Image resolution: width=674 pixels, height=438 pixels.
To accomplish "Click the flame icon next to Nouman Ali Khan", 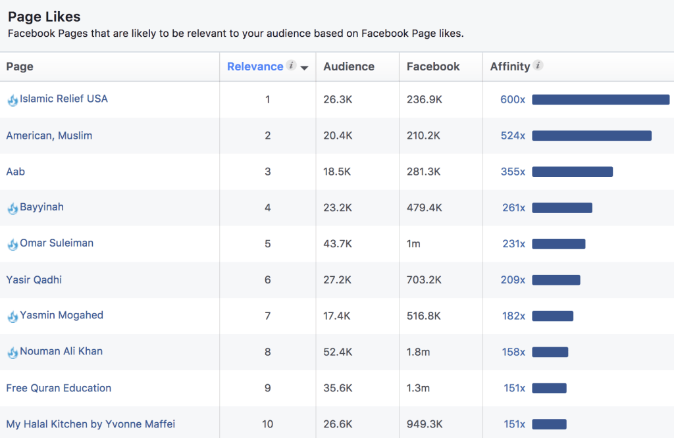I will tap(13, 351).
